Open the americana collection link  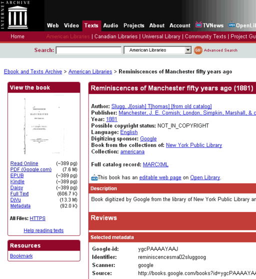click(132, 151)
